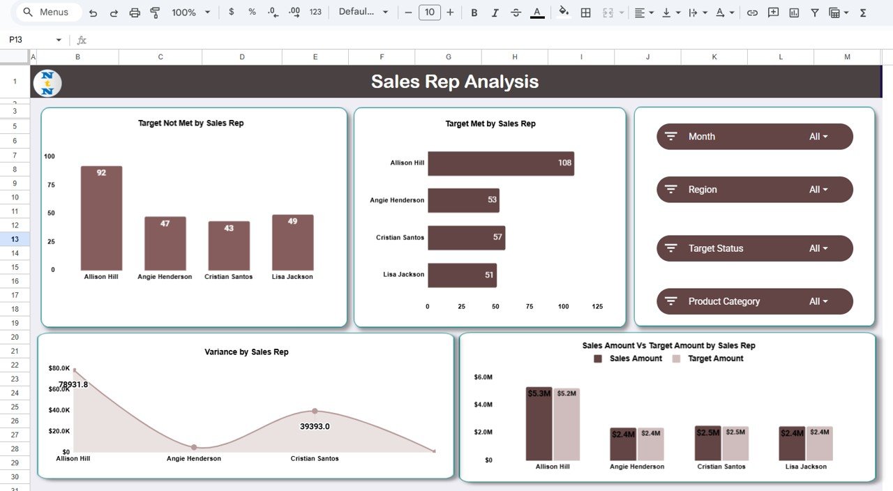
Task: Redo the last action
Action: (114, 12)
